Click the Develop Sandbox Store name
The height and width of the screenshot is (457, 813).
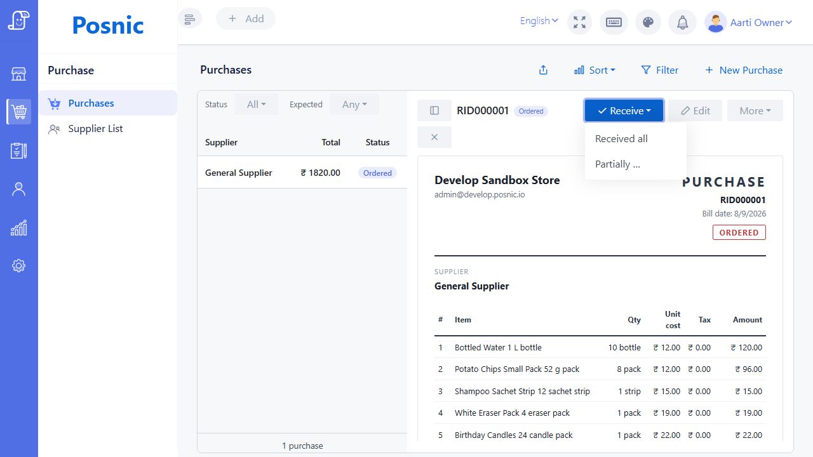pos(497,180)
